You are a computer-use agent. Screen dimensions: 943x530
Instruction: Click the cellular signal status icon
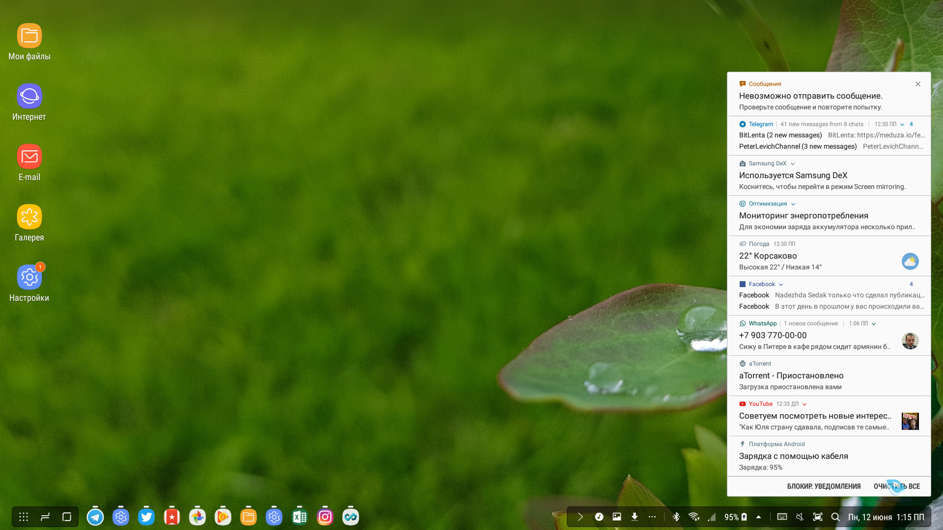click(712, 517)
